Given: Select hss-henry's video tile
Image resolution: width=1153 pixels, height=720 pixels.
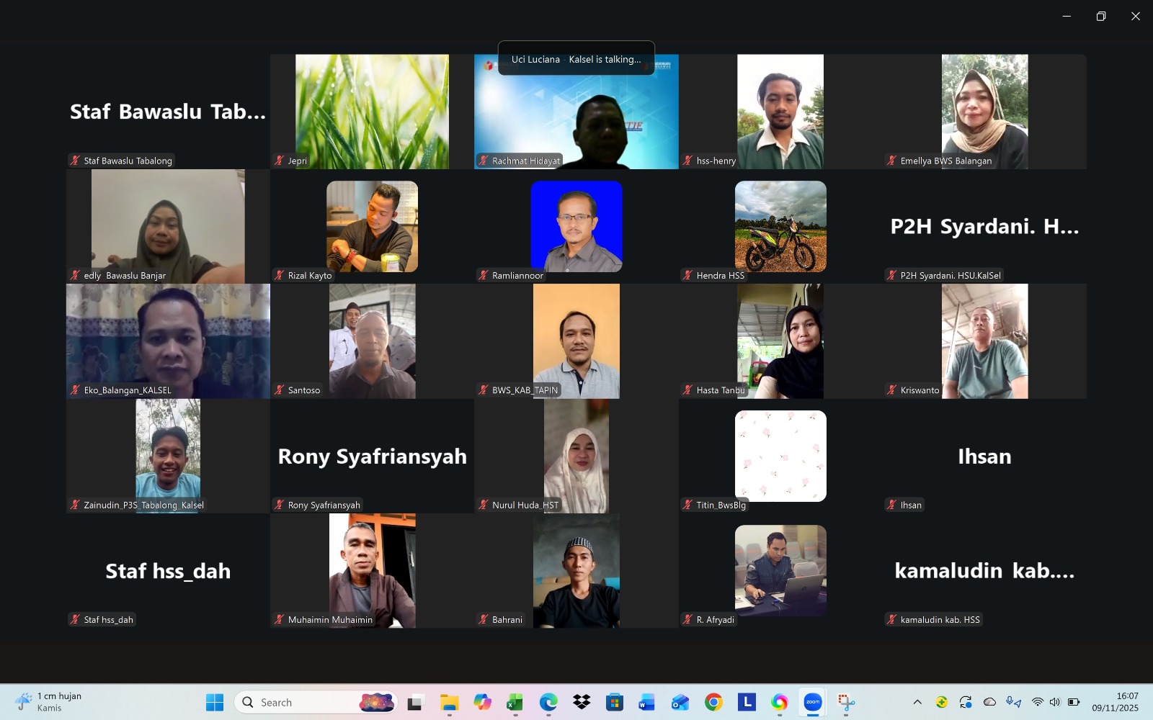Looking at the screenshot, I should [780, 112].
